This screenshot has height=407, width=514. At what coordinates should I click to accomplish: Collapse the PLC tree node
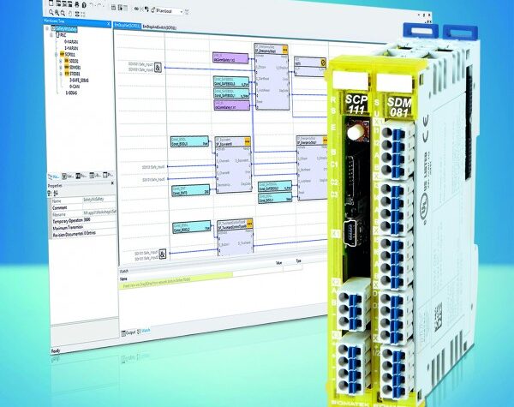click(51, 35)
